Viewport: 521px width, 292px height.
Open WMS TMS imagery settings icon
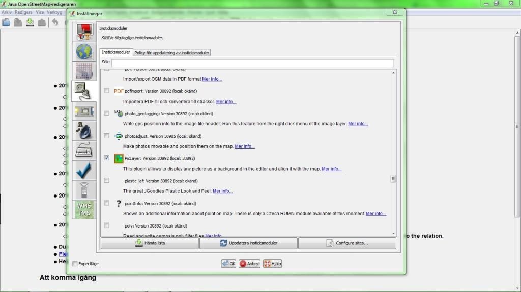84,210
